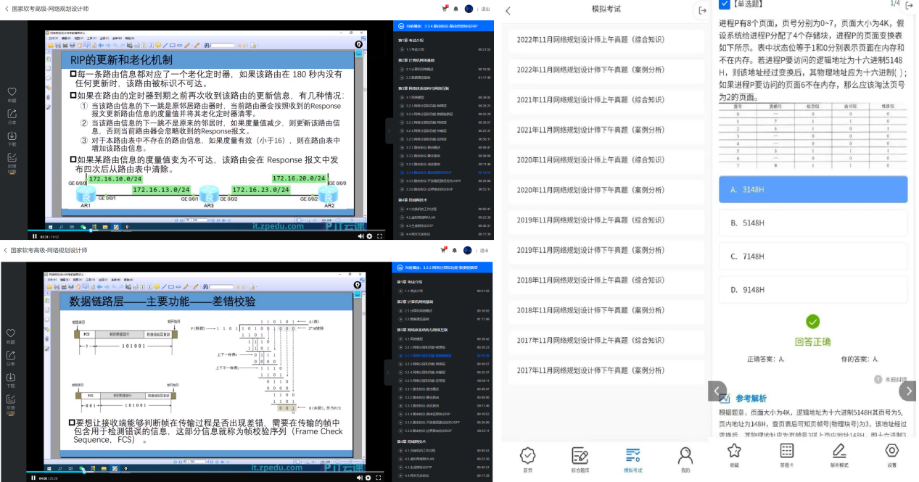Open user avatar in top window header
The width and height of the screenshot is (919, 482).
(469, 9)
